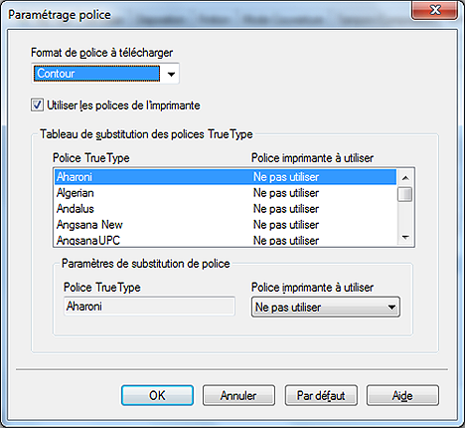Screen dimensions: 465x428
Task: Click the Police TrueType Aharoni text field
Action: [x=149, y=307]
